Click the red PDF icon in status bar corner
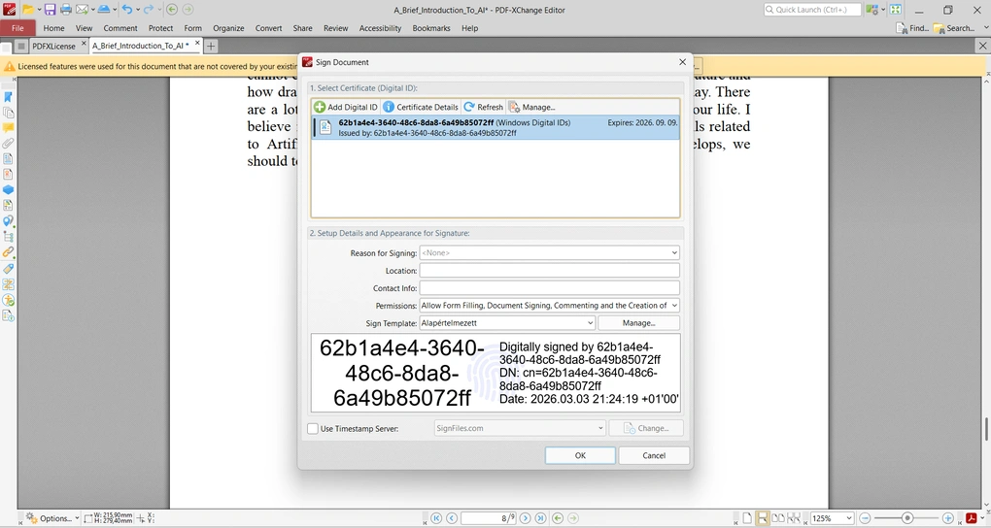The height and width of the screenshot is (528, 991). coord(972,518)
